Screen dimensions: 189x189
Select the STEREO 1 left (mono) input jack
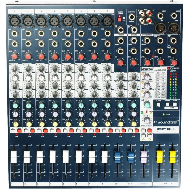(121, 41)
